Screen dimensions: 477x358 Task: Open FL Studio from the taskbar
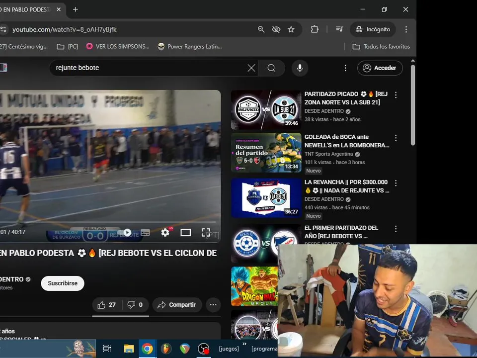pos(166,349)
